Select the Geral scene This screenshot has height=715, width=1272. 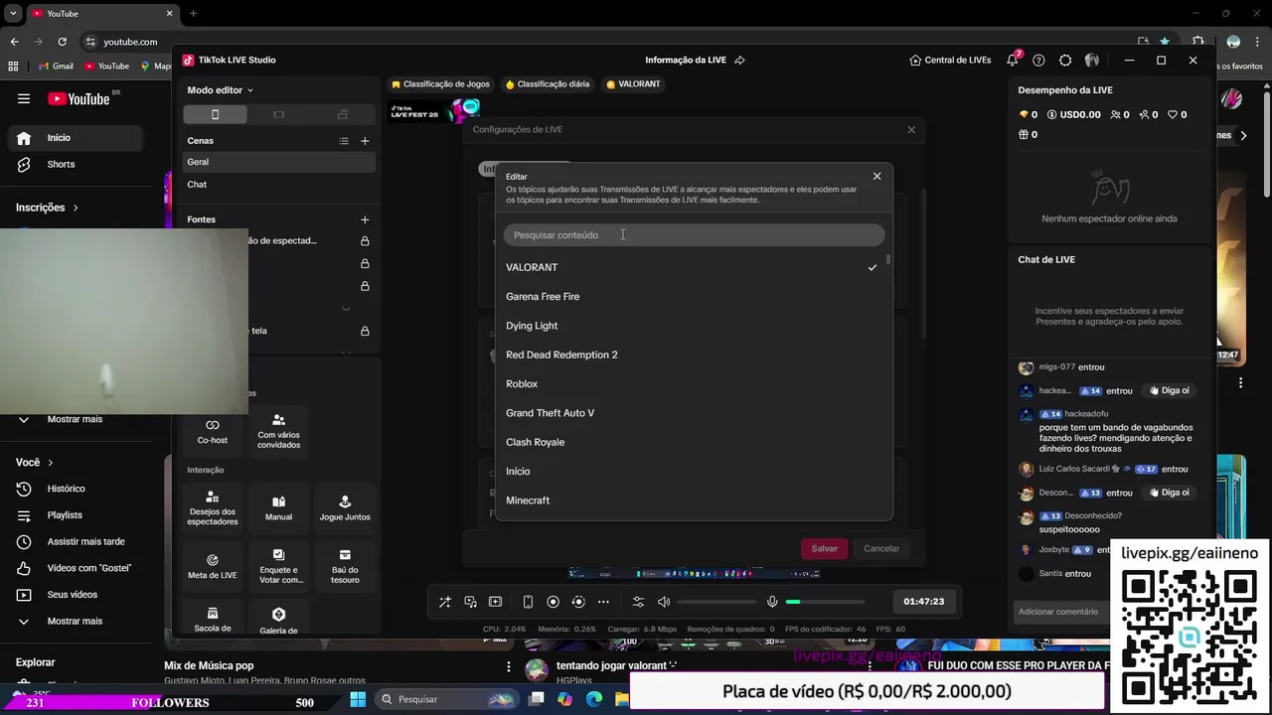(278, 162)
